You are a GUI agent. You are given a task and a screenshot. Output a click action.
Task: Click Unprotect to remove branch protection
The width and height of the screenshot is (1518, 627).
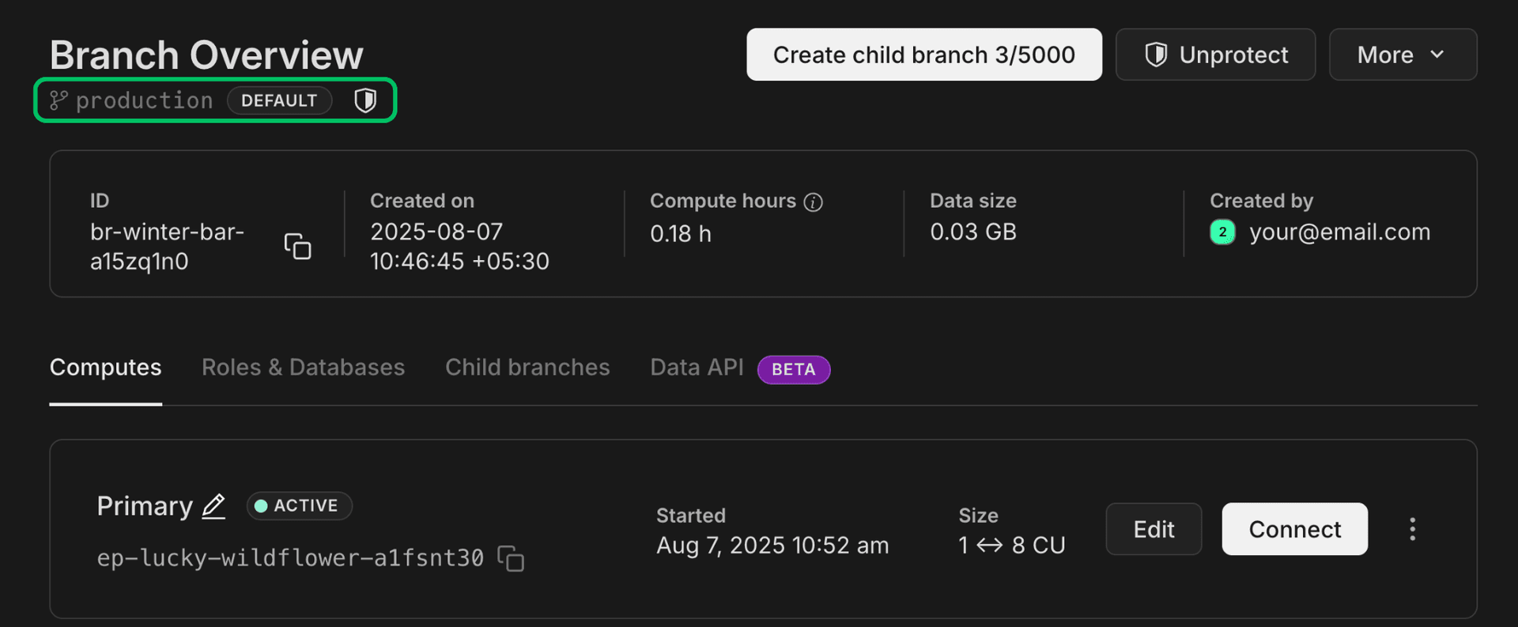click(1215, 55)
